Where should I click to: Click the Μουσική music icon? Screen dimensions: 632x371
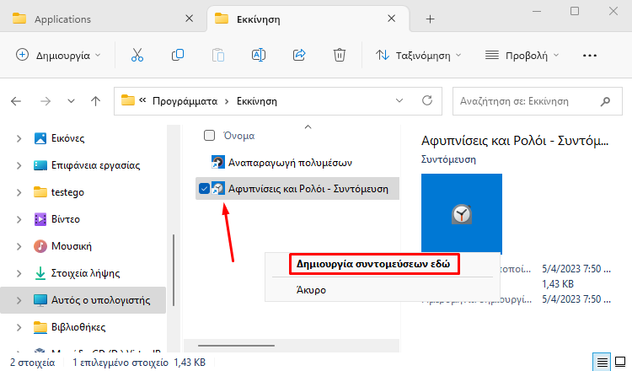40,246
